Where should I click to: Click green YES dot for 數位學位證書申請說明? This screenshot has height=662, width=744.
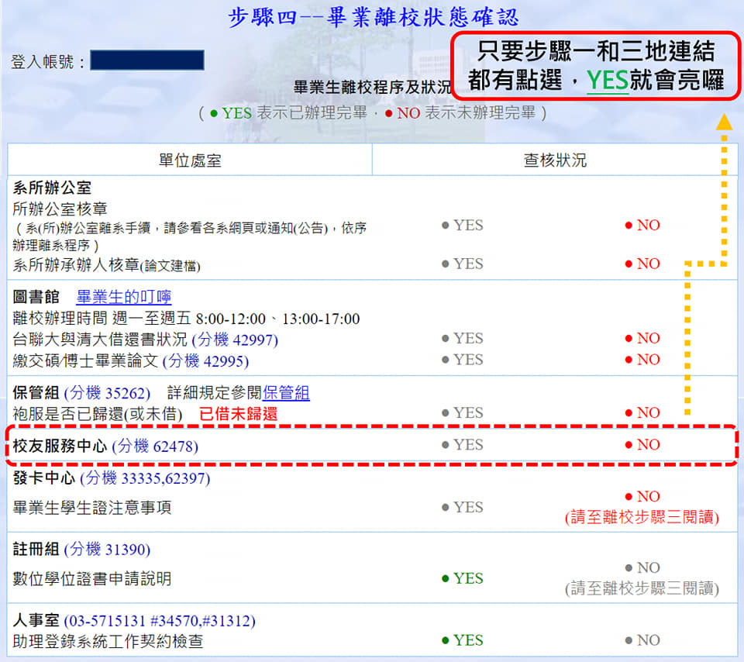tap(446, 578)
